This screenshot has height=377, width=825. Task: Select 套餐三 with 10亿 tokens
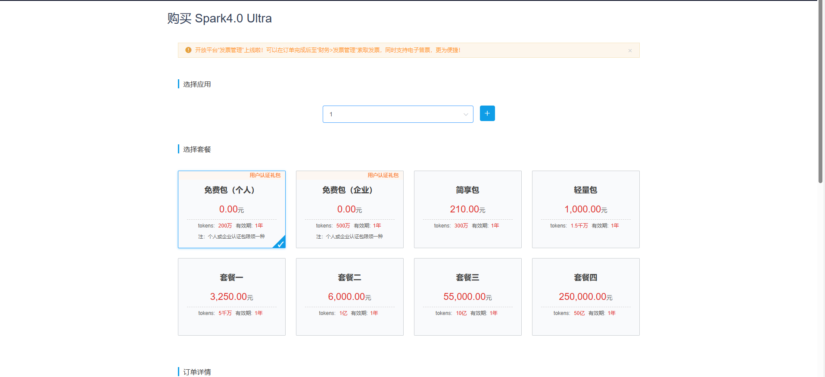point(467,296)
